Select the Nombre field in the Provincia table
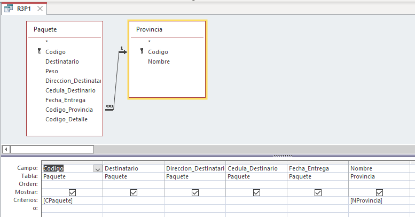The image size is (415, 217). (x=159, y=61)
